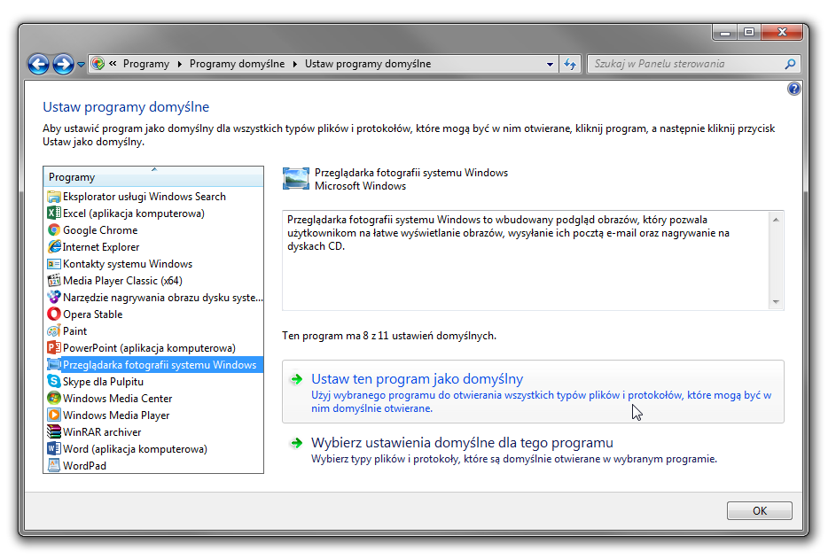
Task: Click the Skype dla Pulpitu icon
Action: point(54,382)
